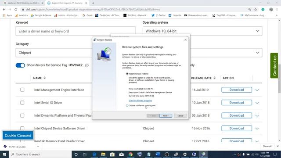Open Task View on the taskbar
Screen dimensions: 281x158
coord(85,154)
